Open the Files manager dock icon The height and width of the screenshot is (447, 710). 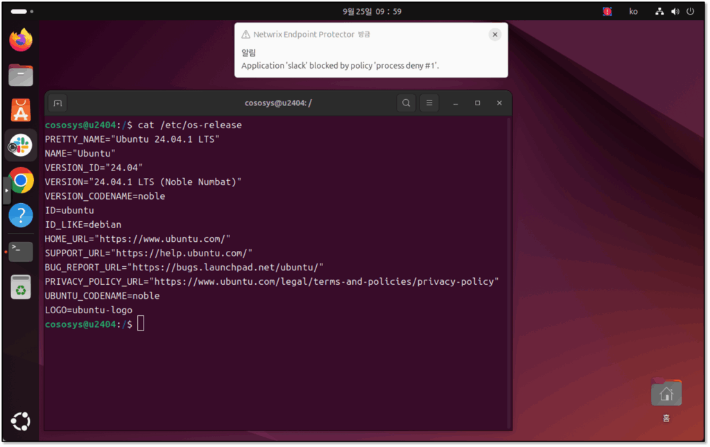pyautogui.click(x=21, y=75)
